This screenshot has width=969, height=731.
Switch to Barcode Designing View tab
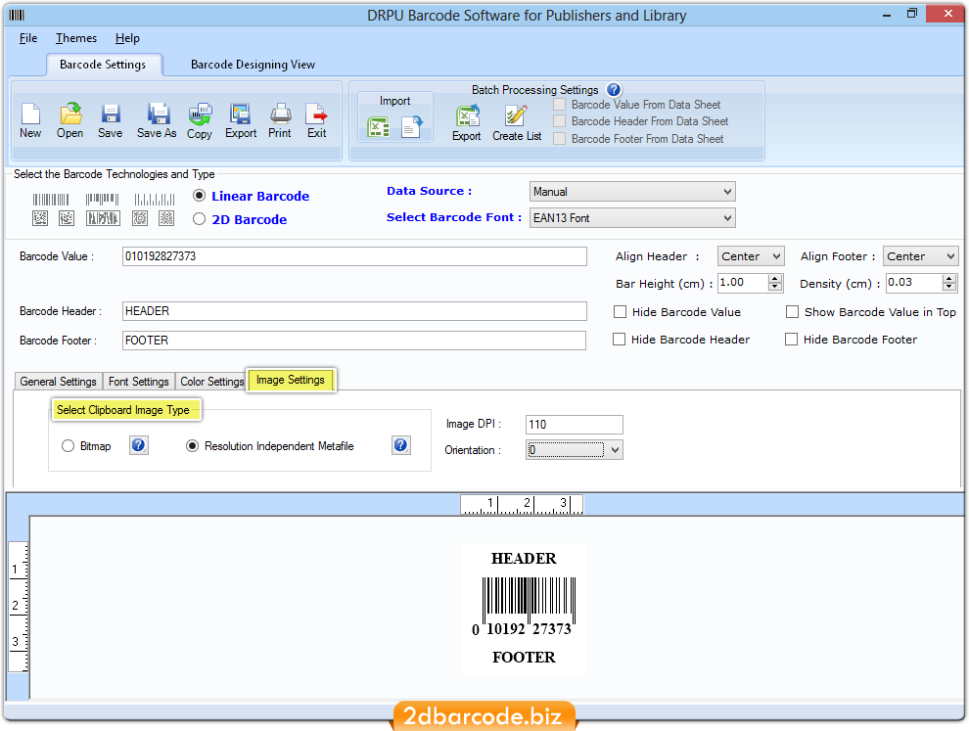[x=253, y=65]
